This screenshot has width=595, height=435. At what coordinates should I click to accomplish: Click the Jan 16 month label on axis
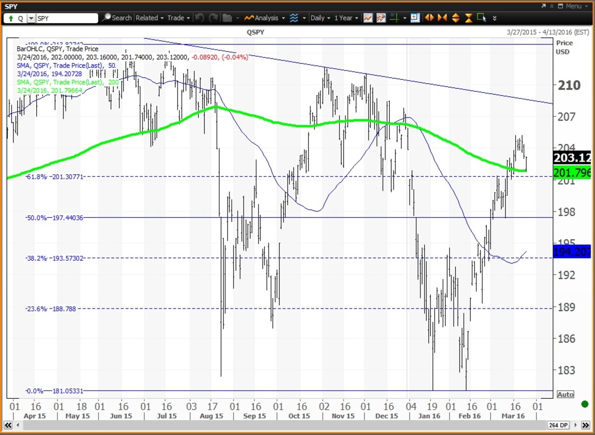429,416
